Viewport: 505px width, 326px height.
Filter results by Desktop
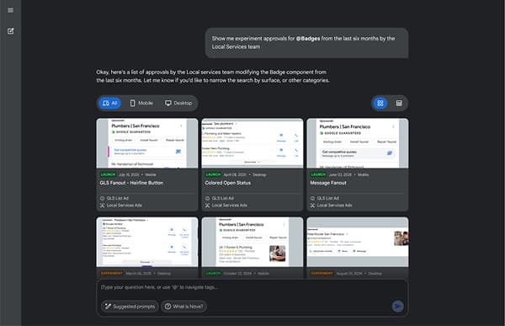point(178,103)
